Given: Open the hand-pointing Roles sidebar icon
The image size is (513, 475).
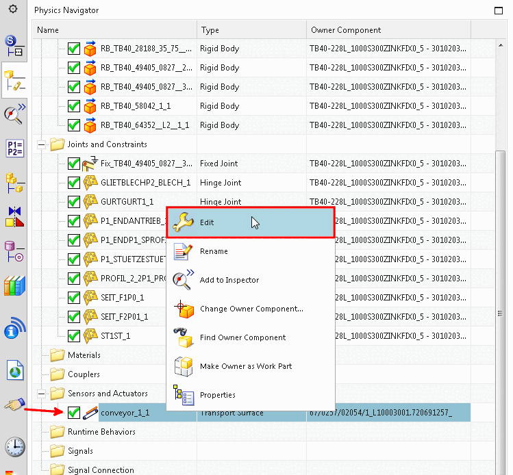Looking at the screenshot, I should tap(14, 405).
